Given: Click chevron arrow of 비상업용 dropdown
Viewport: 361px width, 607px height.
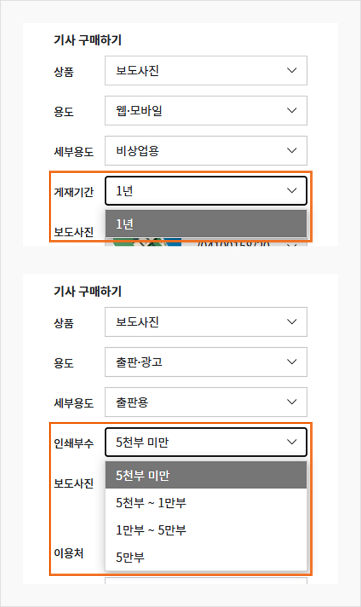Looking at the screenshot, I should pyautogui.click(x=292, y=150).
